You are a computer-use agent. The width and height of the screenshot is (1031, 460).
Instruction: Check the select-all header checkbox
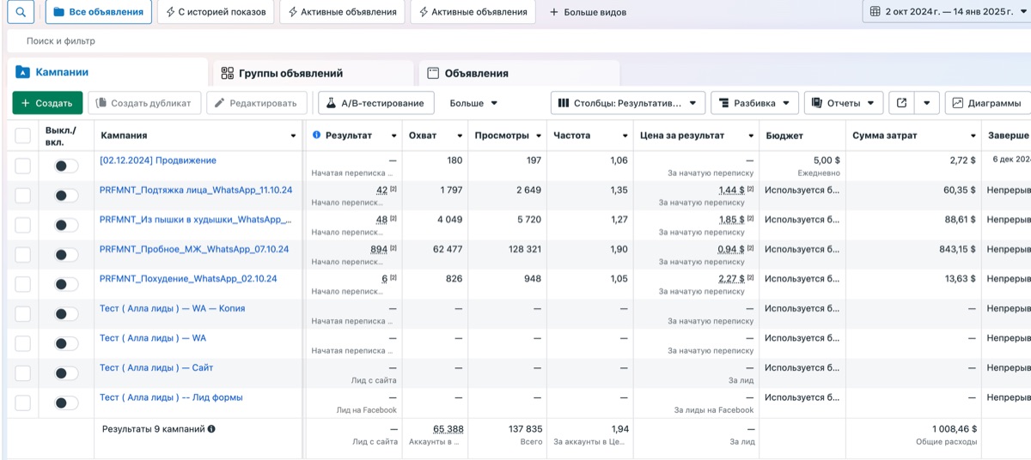pyautogui.click(x=22, y=136)
